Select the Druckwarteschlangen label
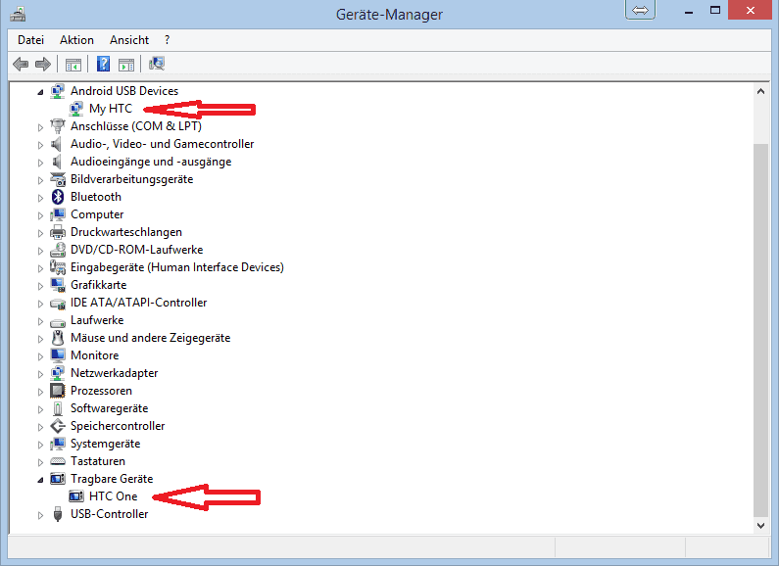 point(126,232)
